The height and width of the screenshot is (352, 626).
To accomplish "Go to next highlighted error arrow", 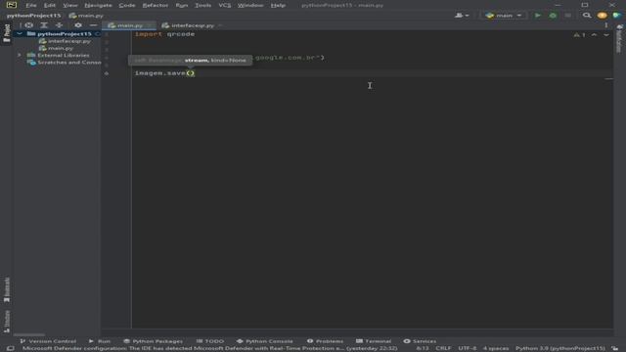I will (606, 35).
